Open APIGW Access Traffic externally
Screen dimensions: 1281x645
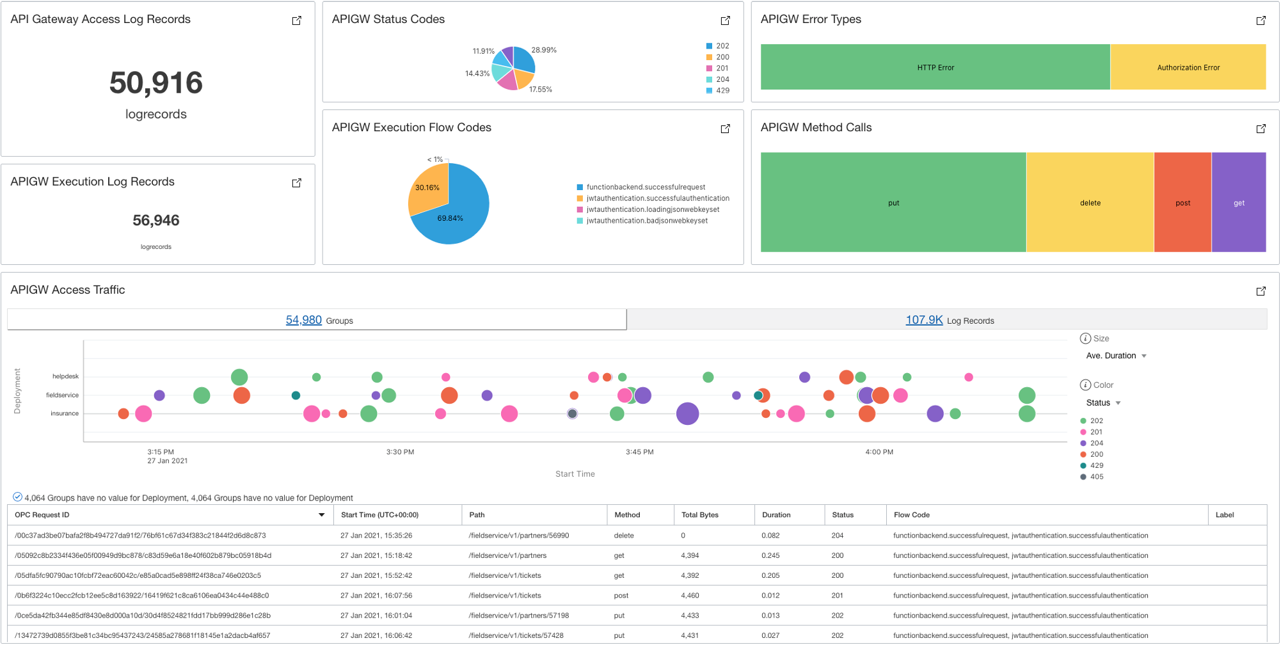tap(1261, 291)
